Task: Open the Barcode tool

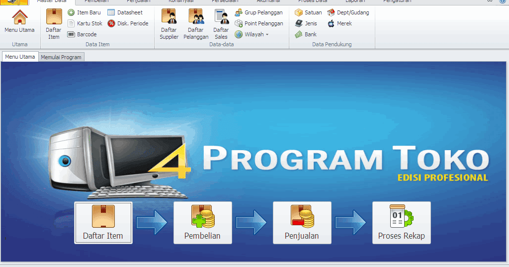Action: click(82, 34)
